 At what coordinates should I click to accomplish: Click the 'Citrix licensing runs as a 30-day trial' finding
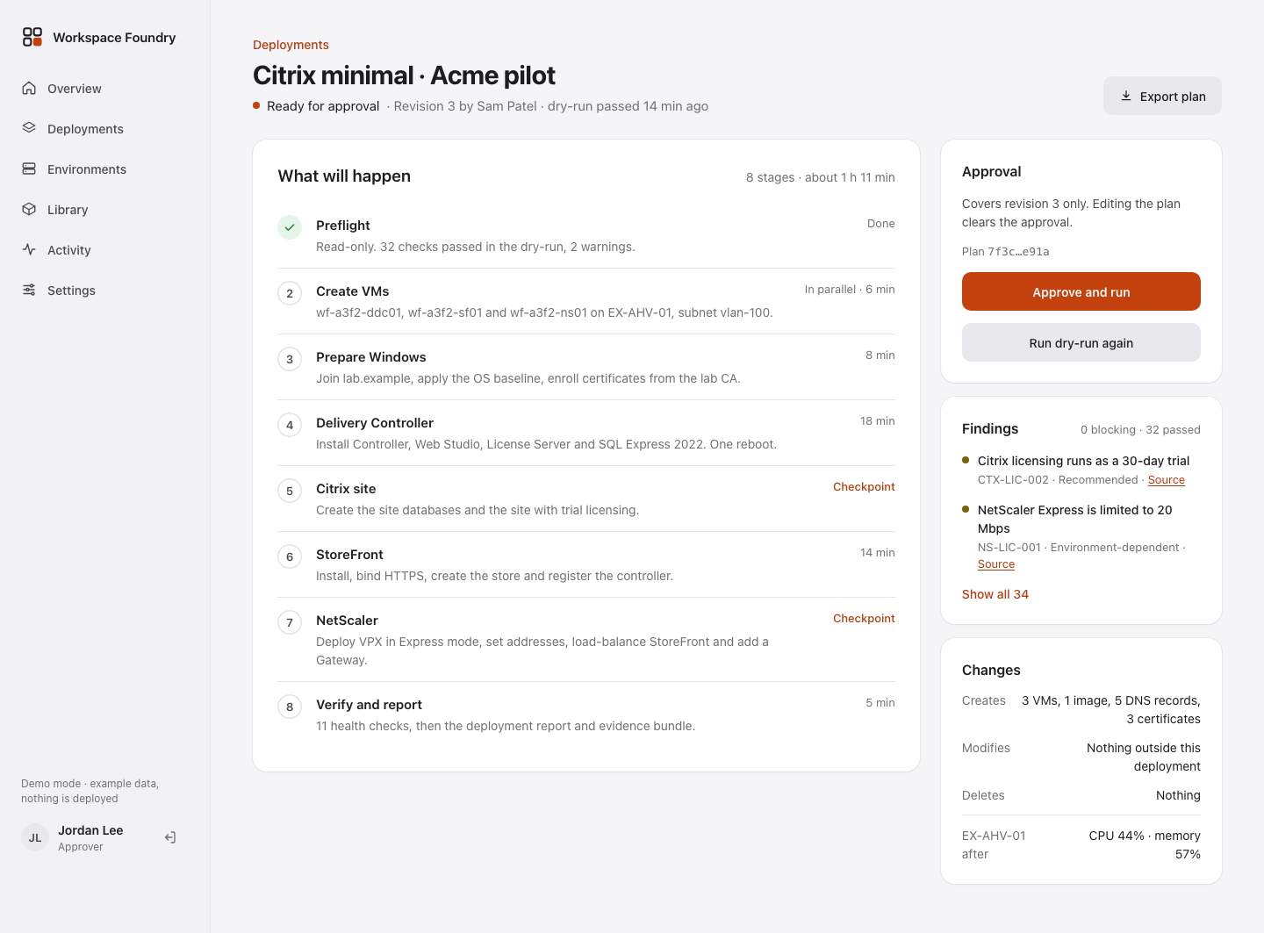pos(1084,461)
